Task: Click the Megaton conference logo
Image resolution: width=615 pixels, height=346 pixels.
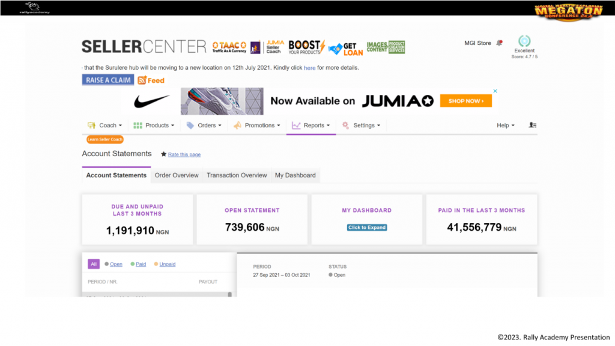Action: point(569,12)
